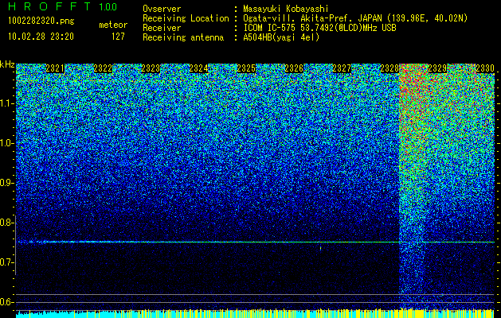Click the antenna value A504HB(yagi 4el)

[x=281, y=37]
